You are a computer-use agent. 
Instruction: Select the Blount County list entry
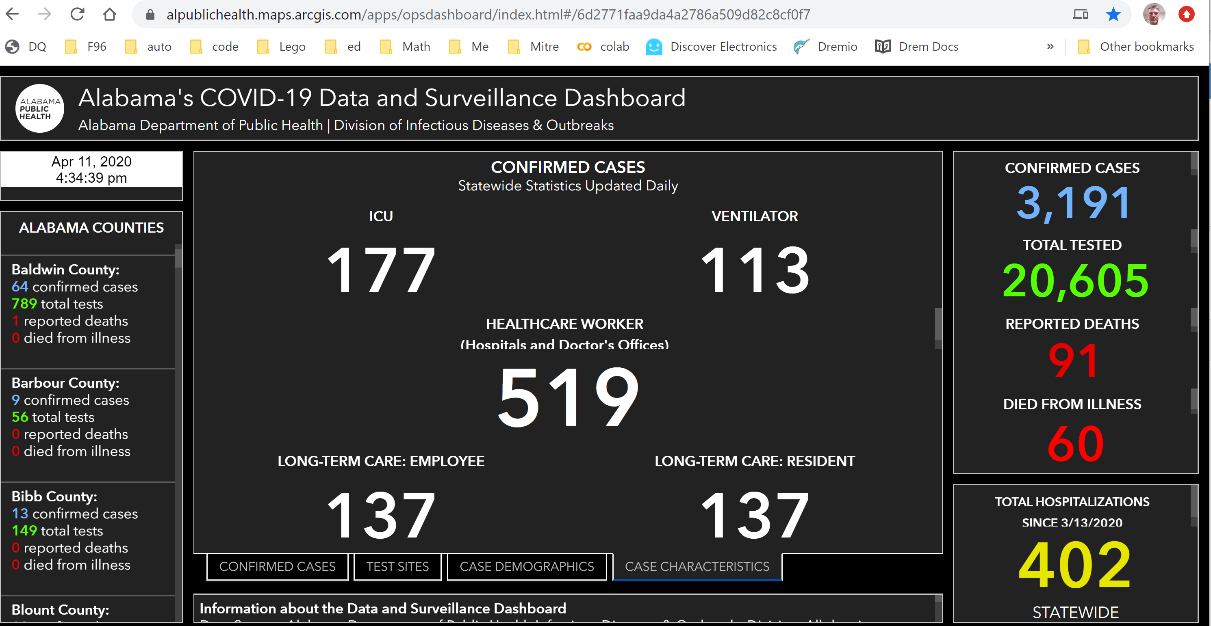(x=88, y=609)
